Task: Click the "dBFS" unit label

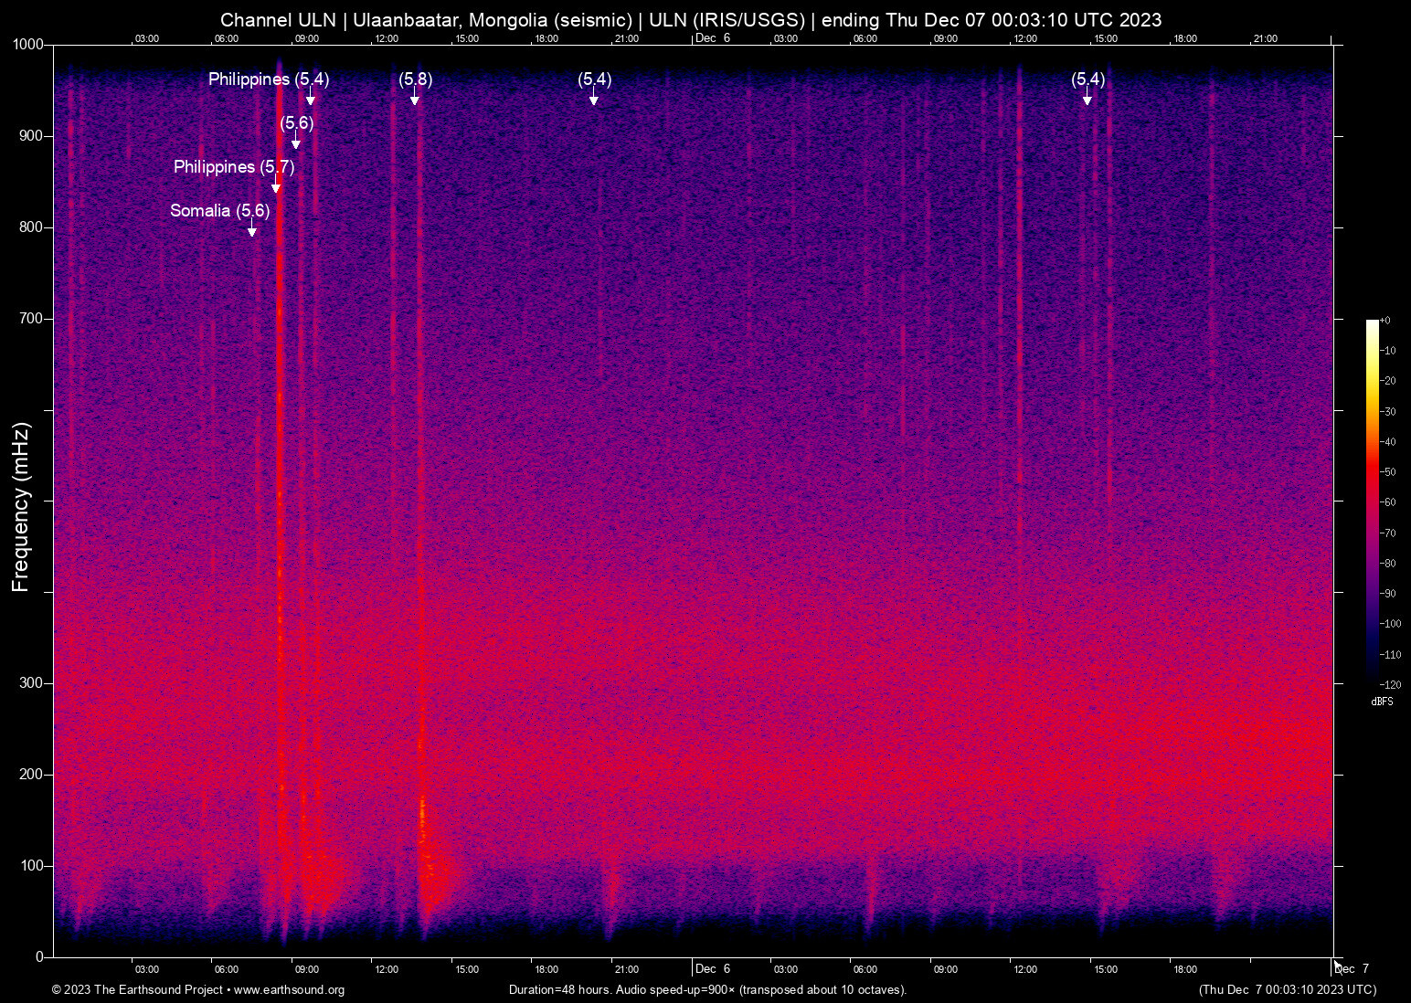Action: pyautogui.click(x=1382, y=702)
